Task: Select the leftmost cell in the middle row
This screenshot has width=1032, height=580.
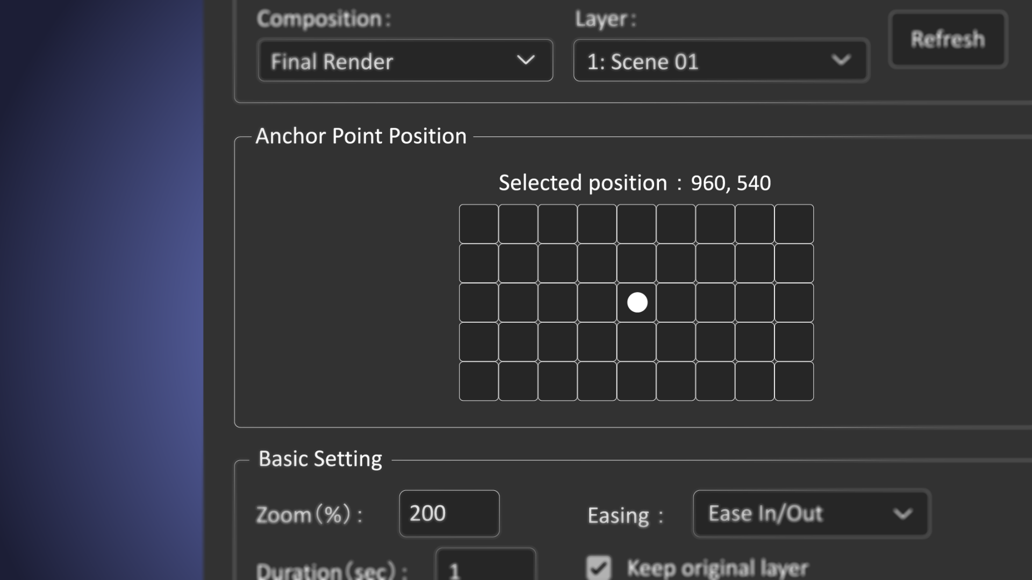Action: tap(478, 302)
